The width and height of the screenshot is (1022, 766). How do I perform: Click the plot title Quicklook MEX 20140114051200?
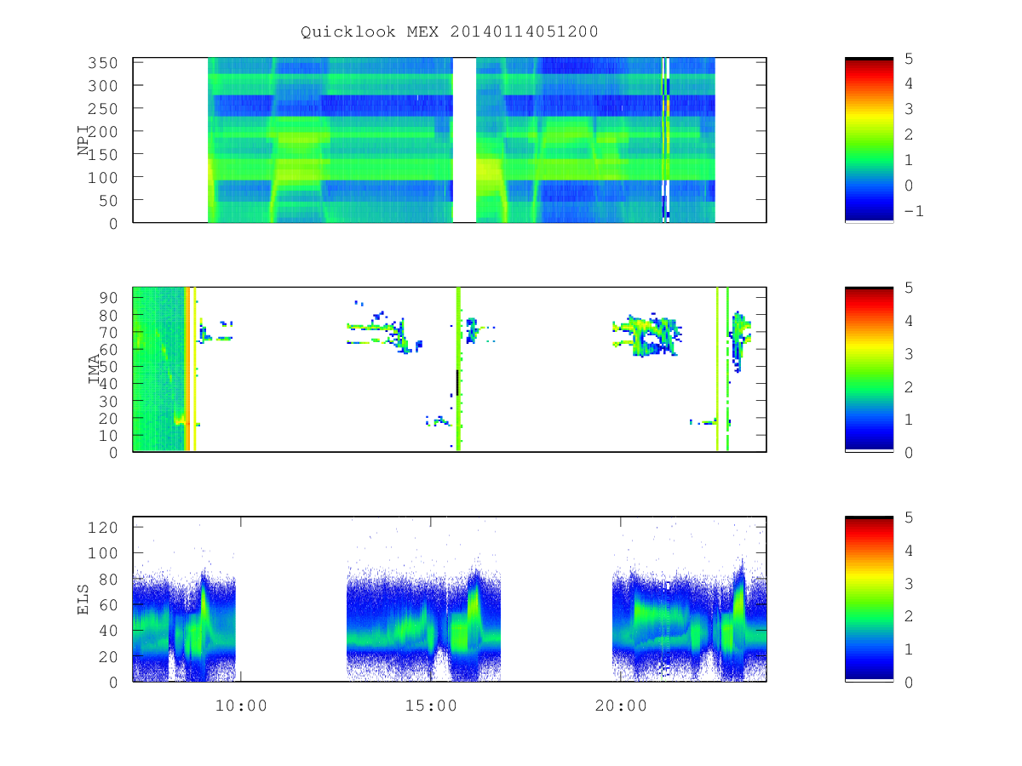pos(449,32)
